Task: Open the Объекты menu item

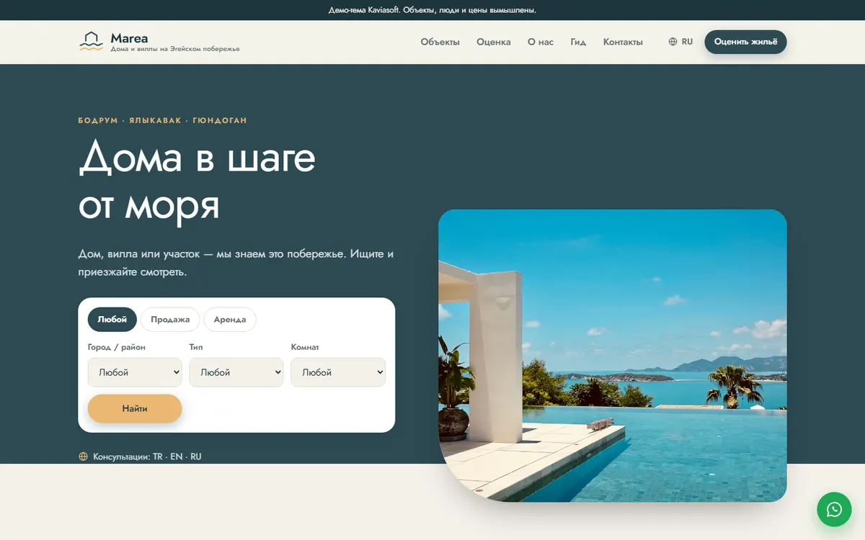Action: point(440,42)
